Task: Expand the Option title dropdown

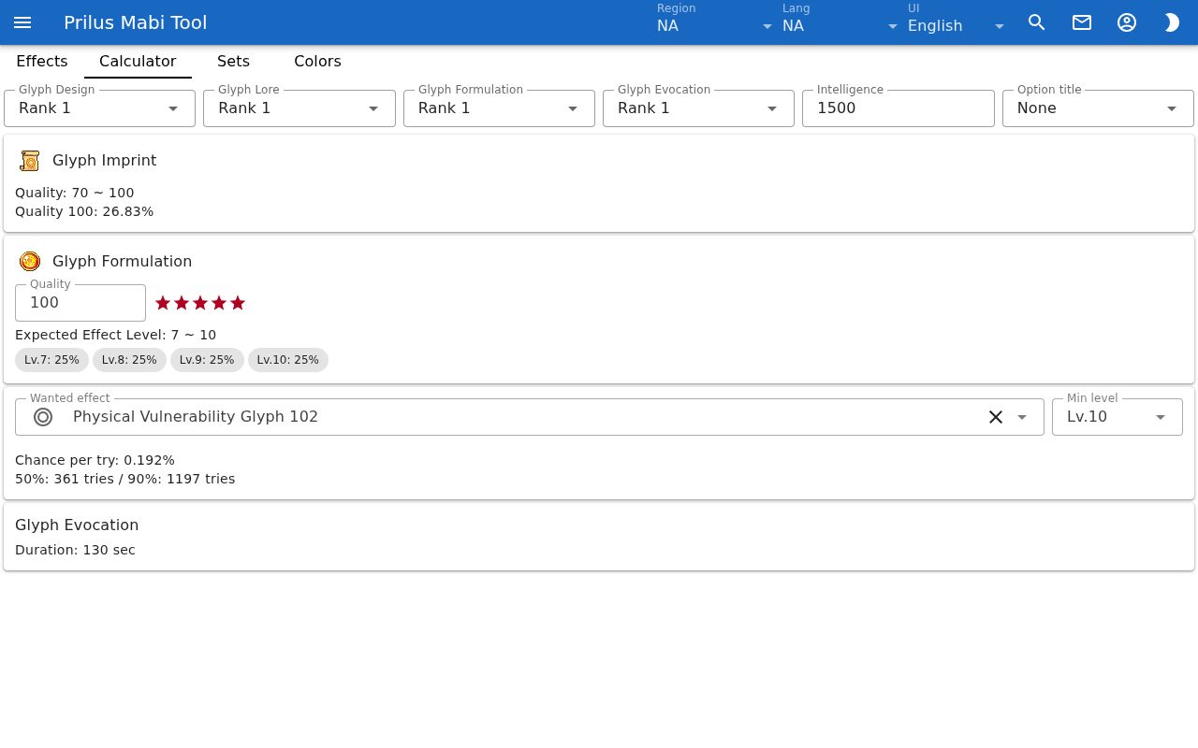Action: pyautogui.click(x=1098, y=108)
